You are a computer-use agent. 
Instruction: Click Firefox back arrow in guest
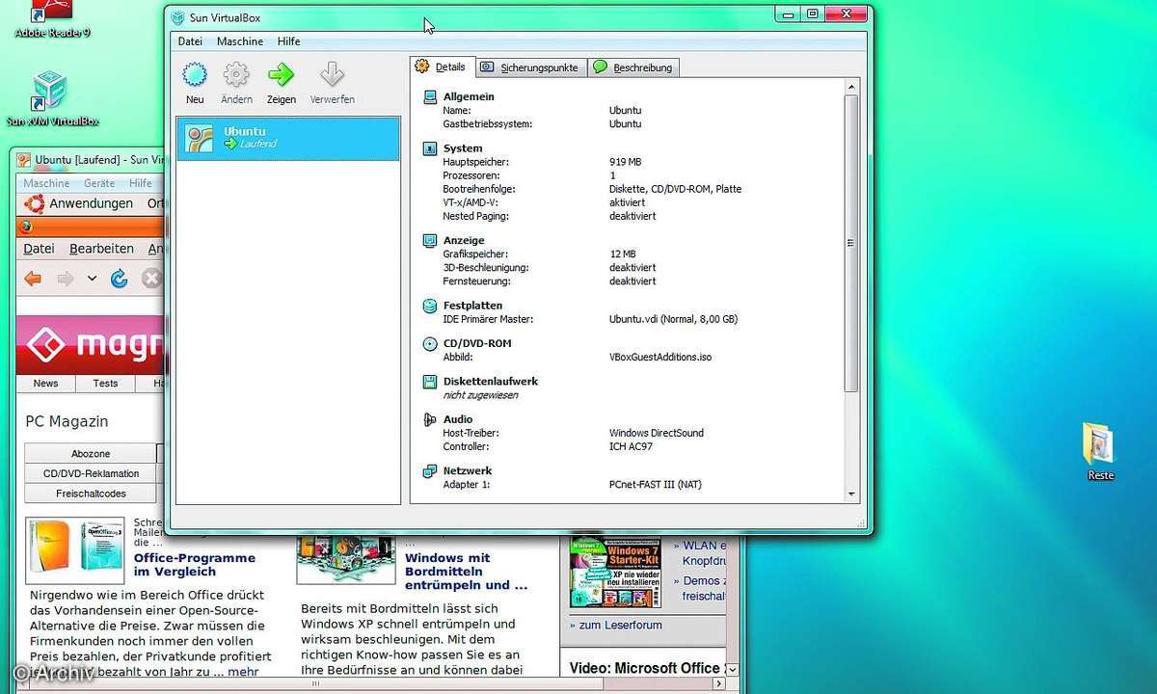click(x=34, y=279)
